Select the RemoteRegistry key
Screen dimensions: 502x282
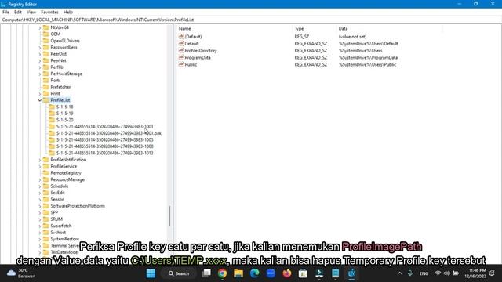(x=66, y=173)
